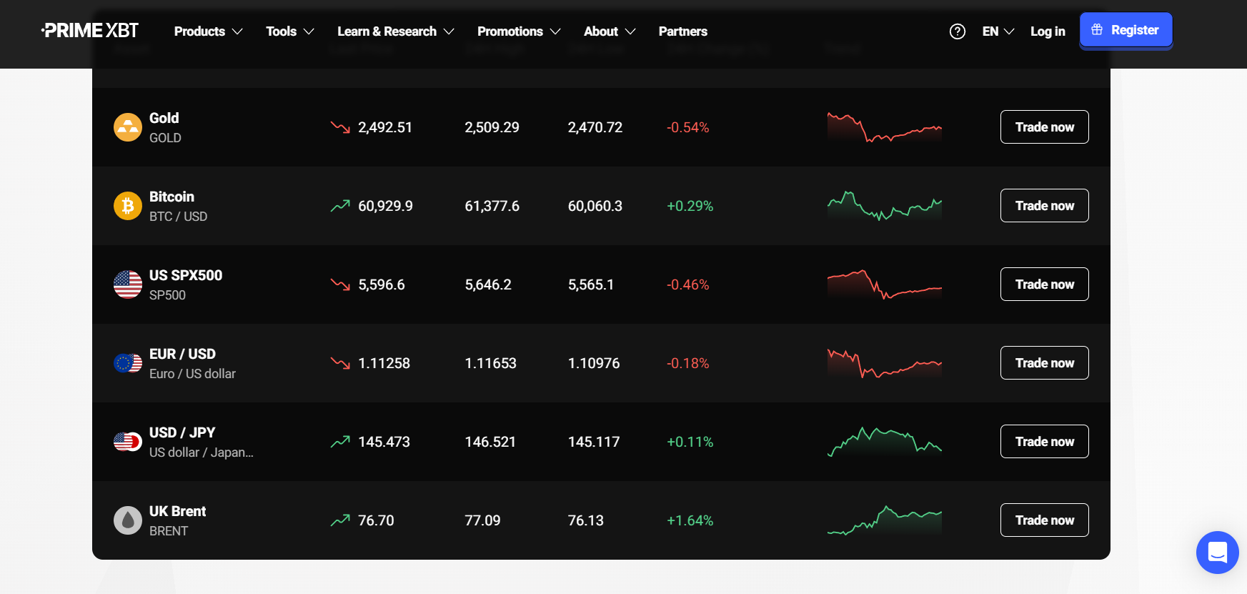The width and height of the screenshot is (1247, 594).
Task: Click the US SPX500 flag icon
Action: click(128, 284)
